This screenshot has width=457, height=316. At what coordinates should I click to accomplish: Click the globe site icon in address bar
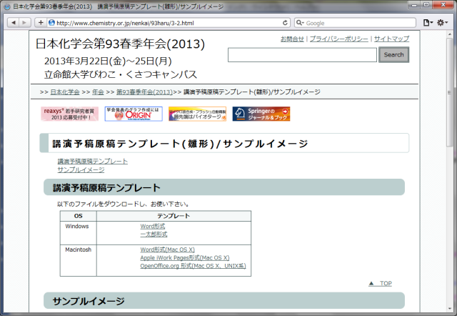(51, 22)
